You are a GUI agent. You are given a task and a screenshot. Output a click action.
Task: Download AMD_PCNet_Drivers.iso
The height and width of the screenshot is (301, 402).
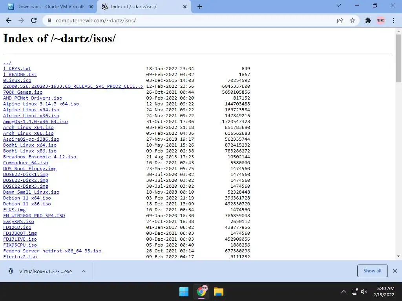32,98
